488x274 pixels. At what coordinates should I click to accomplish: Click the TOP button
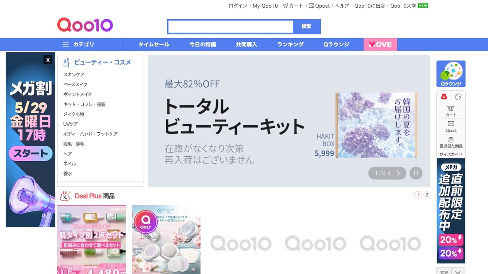pos(444,272)
